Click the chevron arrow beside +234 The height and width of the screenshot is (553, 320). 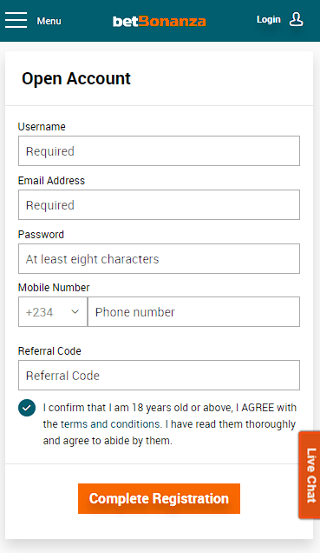click(x=75, y=312)
